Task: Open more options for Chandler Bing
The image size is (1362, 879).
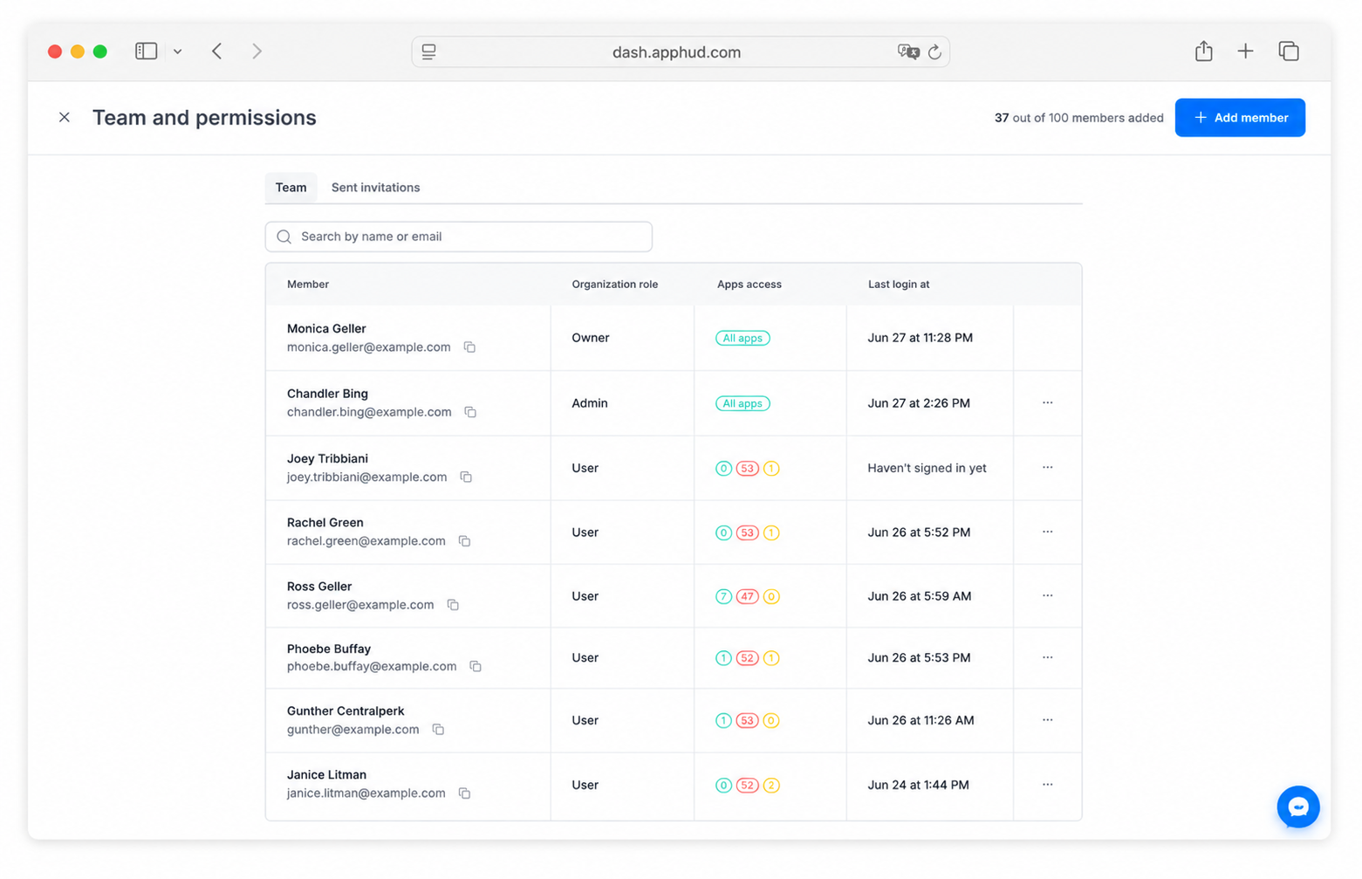Action: (x=1047, y=403)
